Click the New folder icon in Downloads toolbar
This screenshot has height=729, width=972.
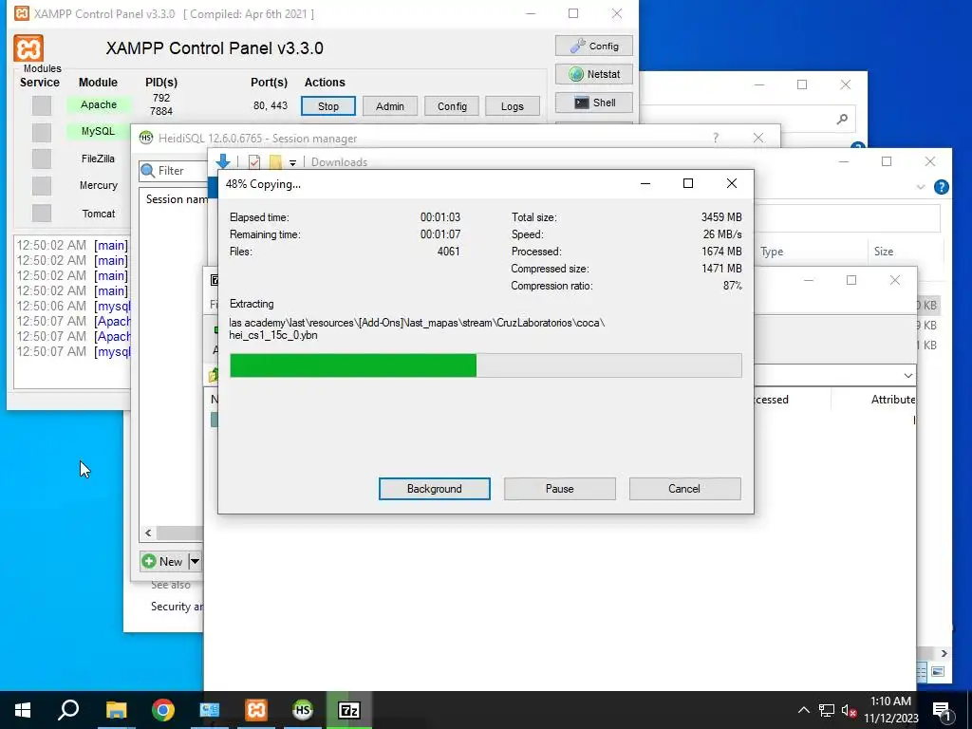(274, 161)
